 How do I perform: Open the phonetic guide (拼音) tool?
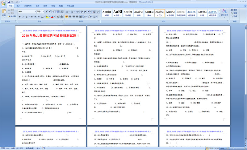[58, 12]
